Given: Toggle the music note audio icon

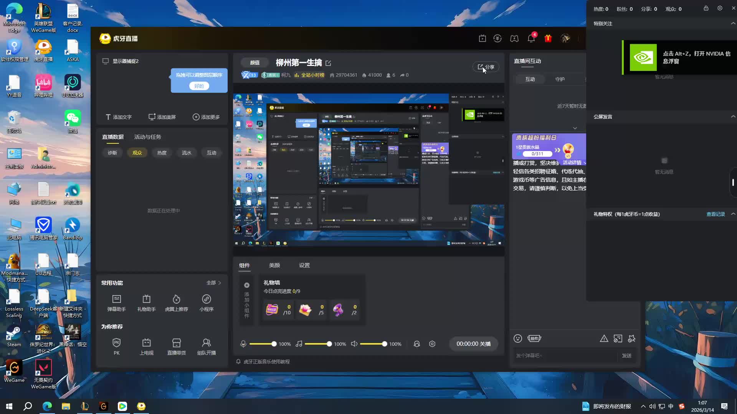Looking at the screenshot, I should coord(299,344).
